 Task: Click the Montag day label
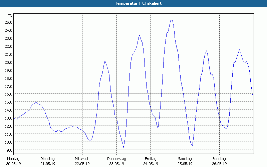click(x=13, y=159)
